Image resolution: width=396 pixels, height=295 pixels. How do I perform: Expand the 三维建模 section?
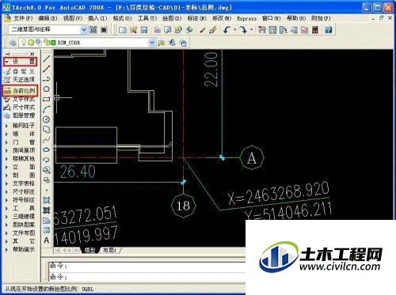20,217
